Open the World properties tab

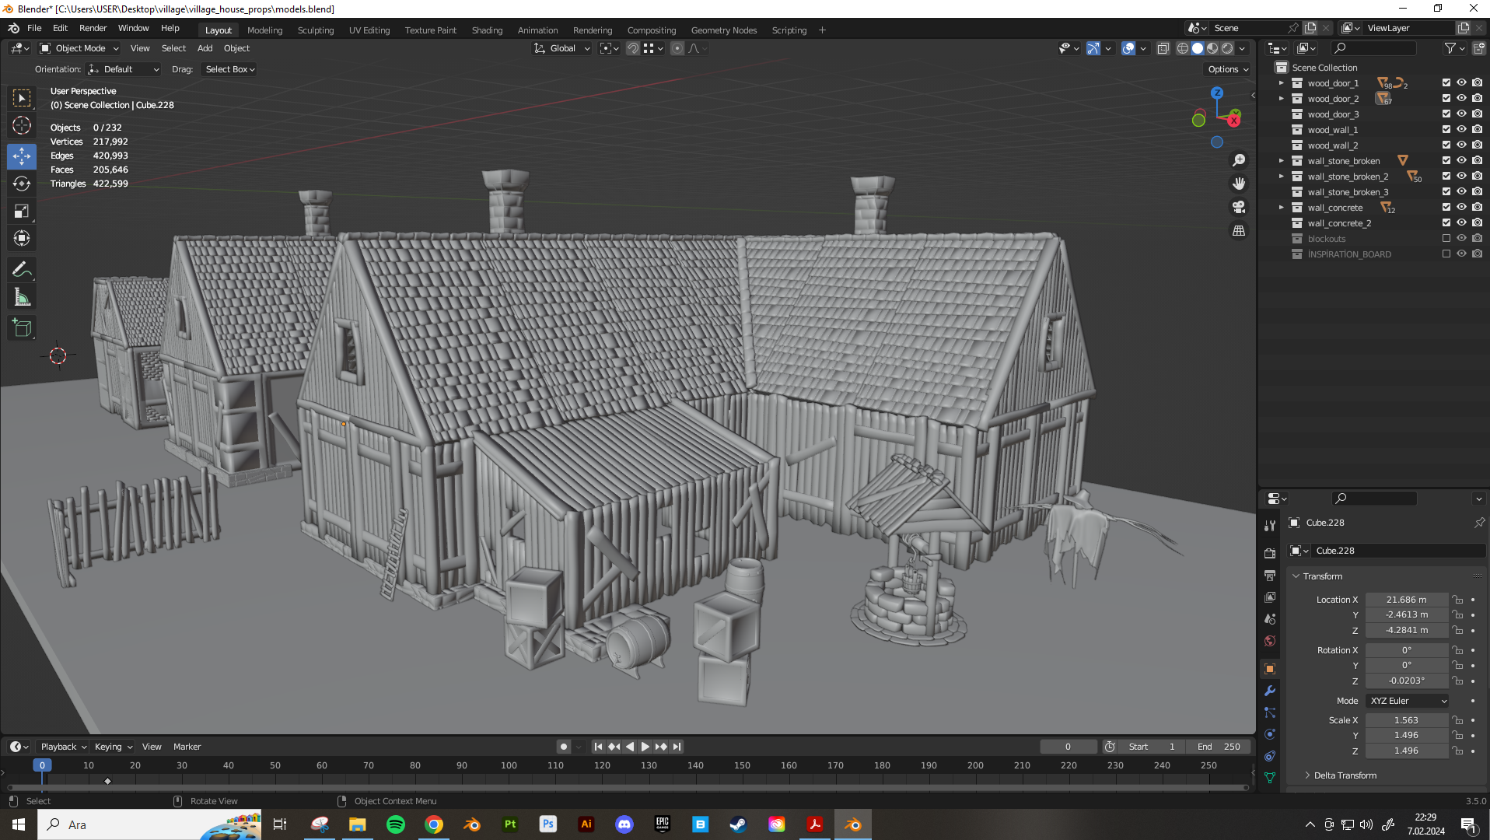click(x=1270, y=642)
